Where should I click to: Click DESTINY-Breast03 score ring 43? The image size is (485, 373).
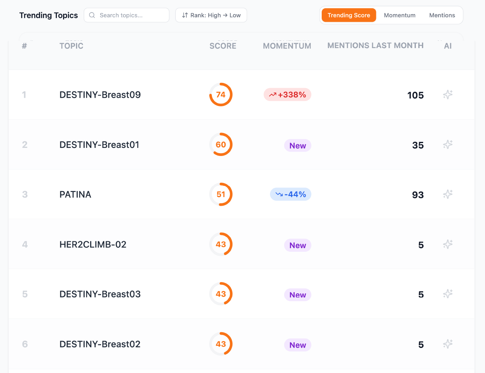click(221, 294)
